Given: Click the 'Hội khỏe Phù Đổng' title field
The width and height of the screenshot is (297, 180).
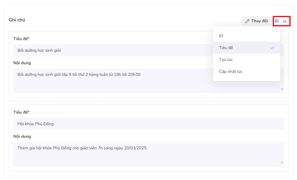Looking at the screenshot, I should pyautogui.click(x=149, y=124).
